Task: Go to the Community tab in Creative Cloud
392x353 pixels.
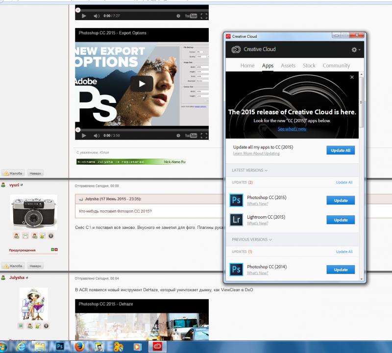Action: point(336,66)
